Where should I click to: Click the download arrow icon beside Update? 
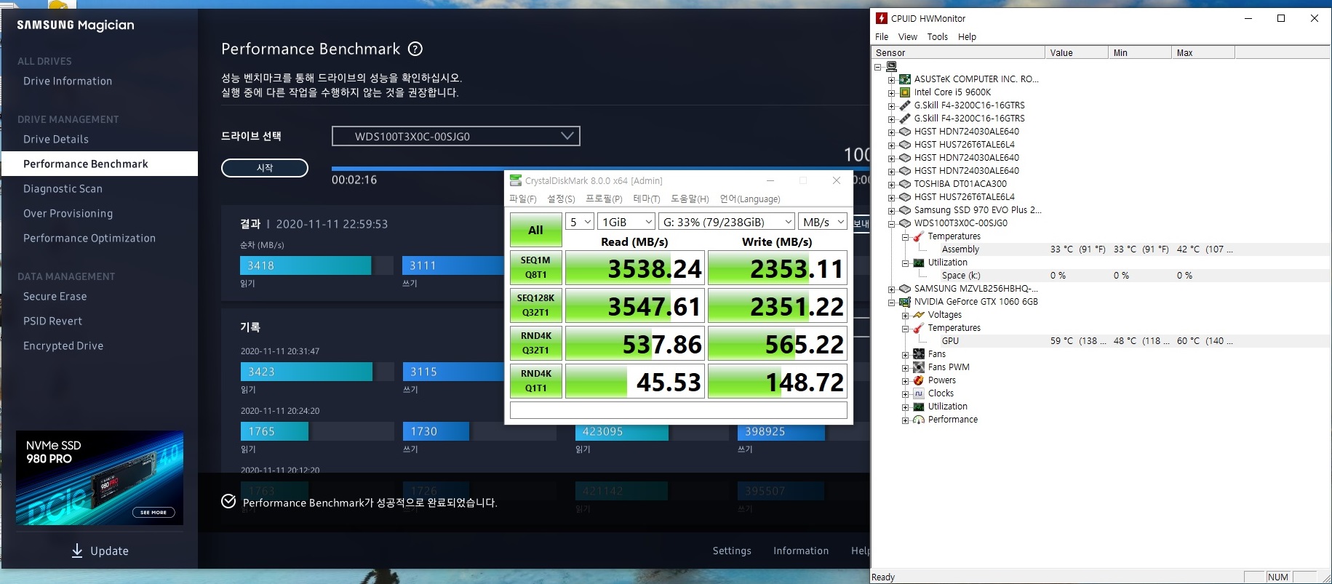[x=77, y=551]
